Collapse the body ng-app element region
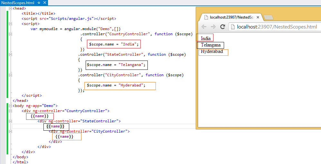Viewport: 321px width, 164px height. point(10,106)
